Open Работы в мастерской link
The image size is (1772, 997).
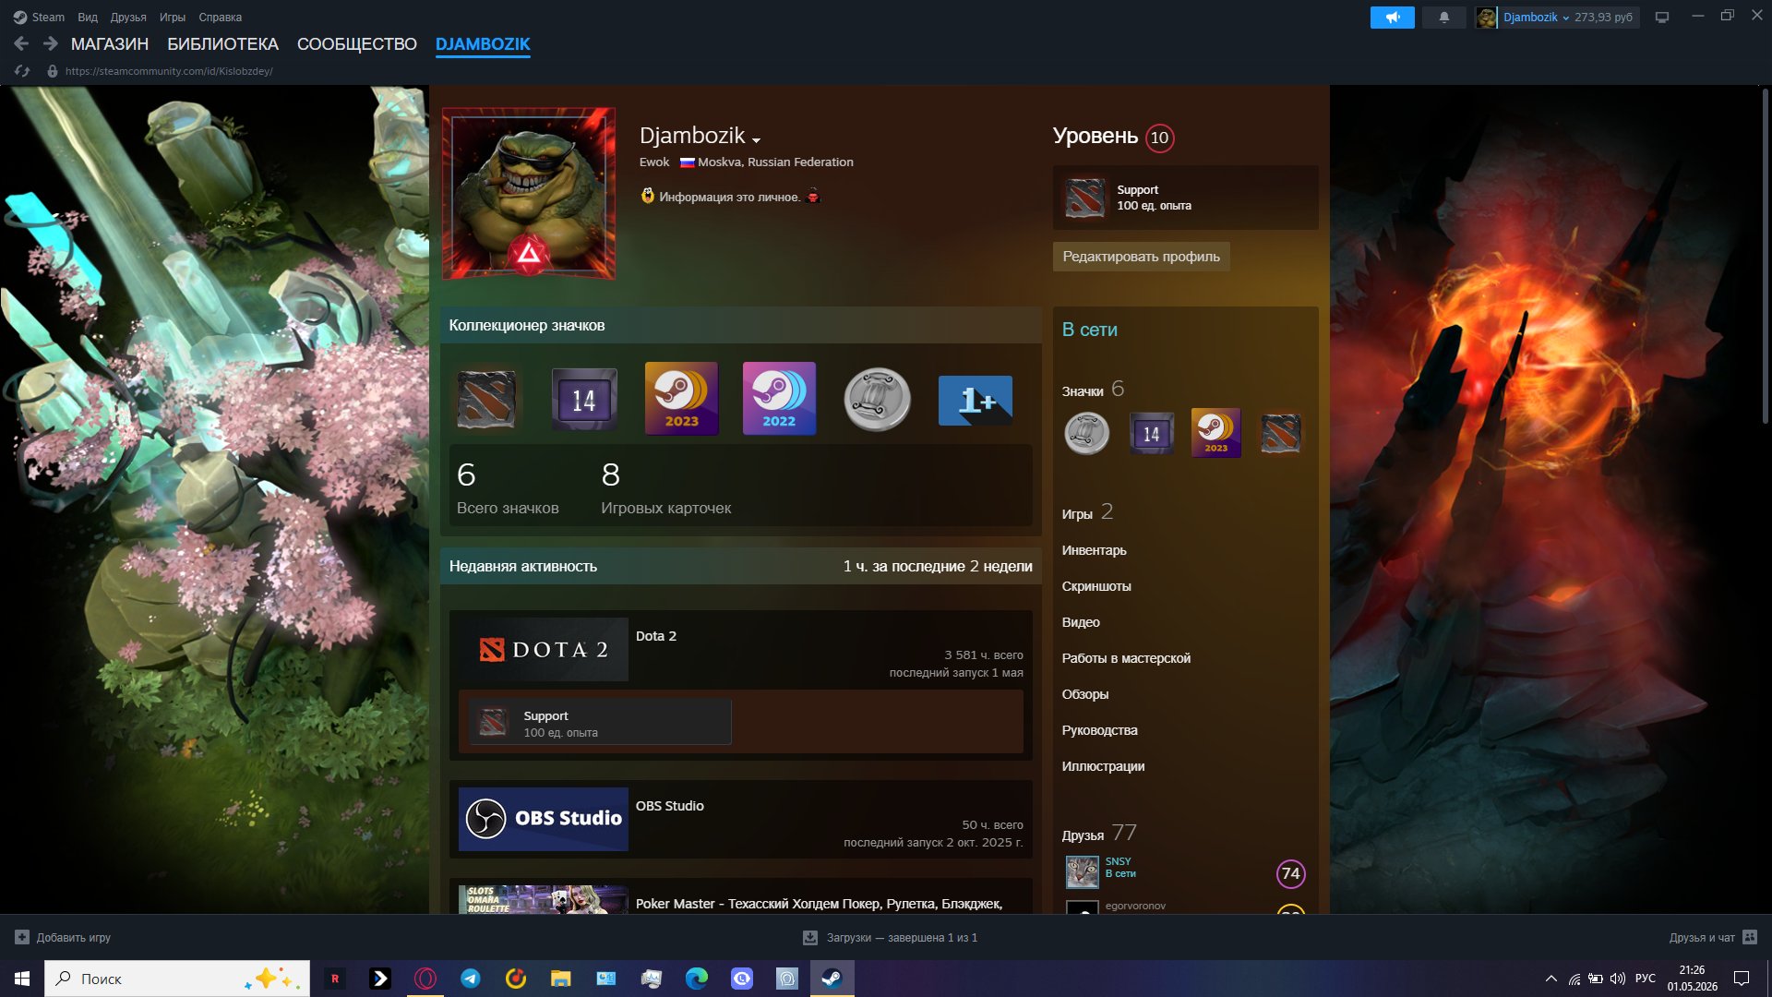1126,658
